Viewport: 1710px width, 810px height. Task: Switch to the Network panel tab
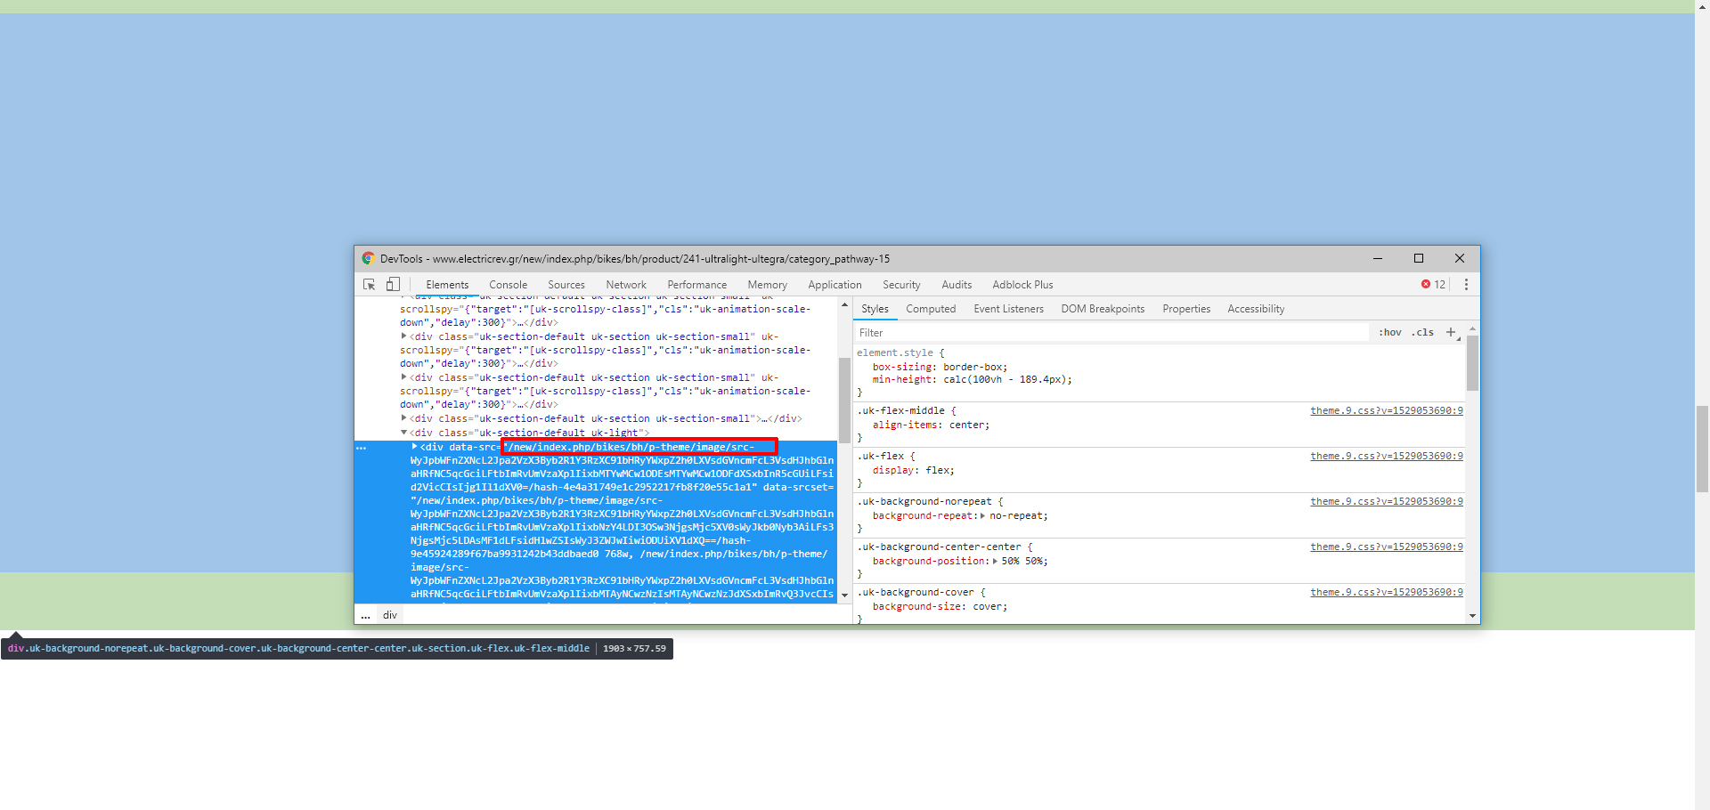(626, 285)
